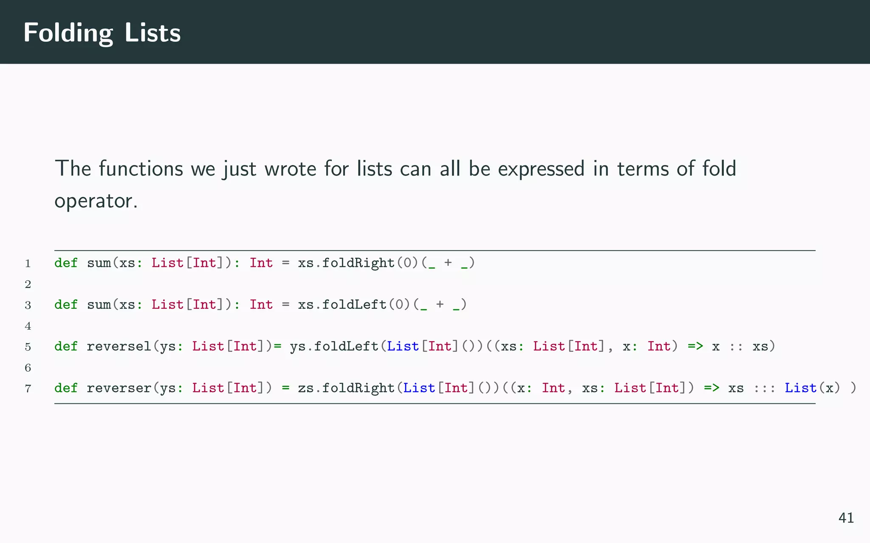Click 'zs.foldRight' in the reverser line
The image size is (870, 543).
tap(346, 388)
